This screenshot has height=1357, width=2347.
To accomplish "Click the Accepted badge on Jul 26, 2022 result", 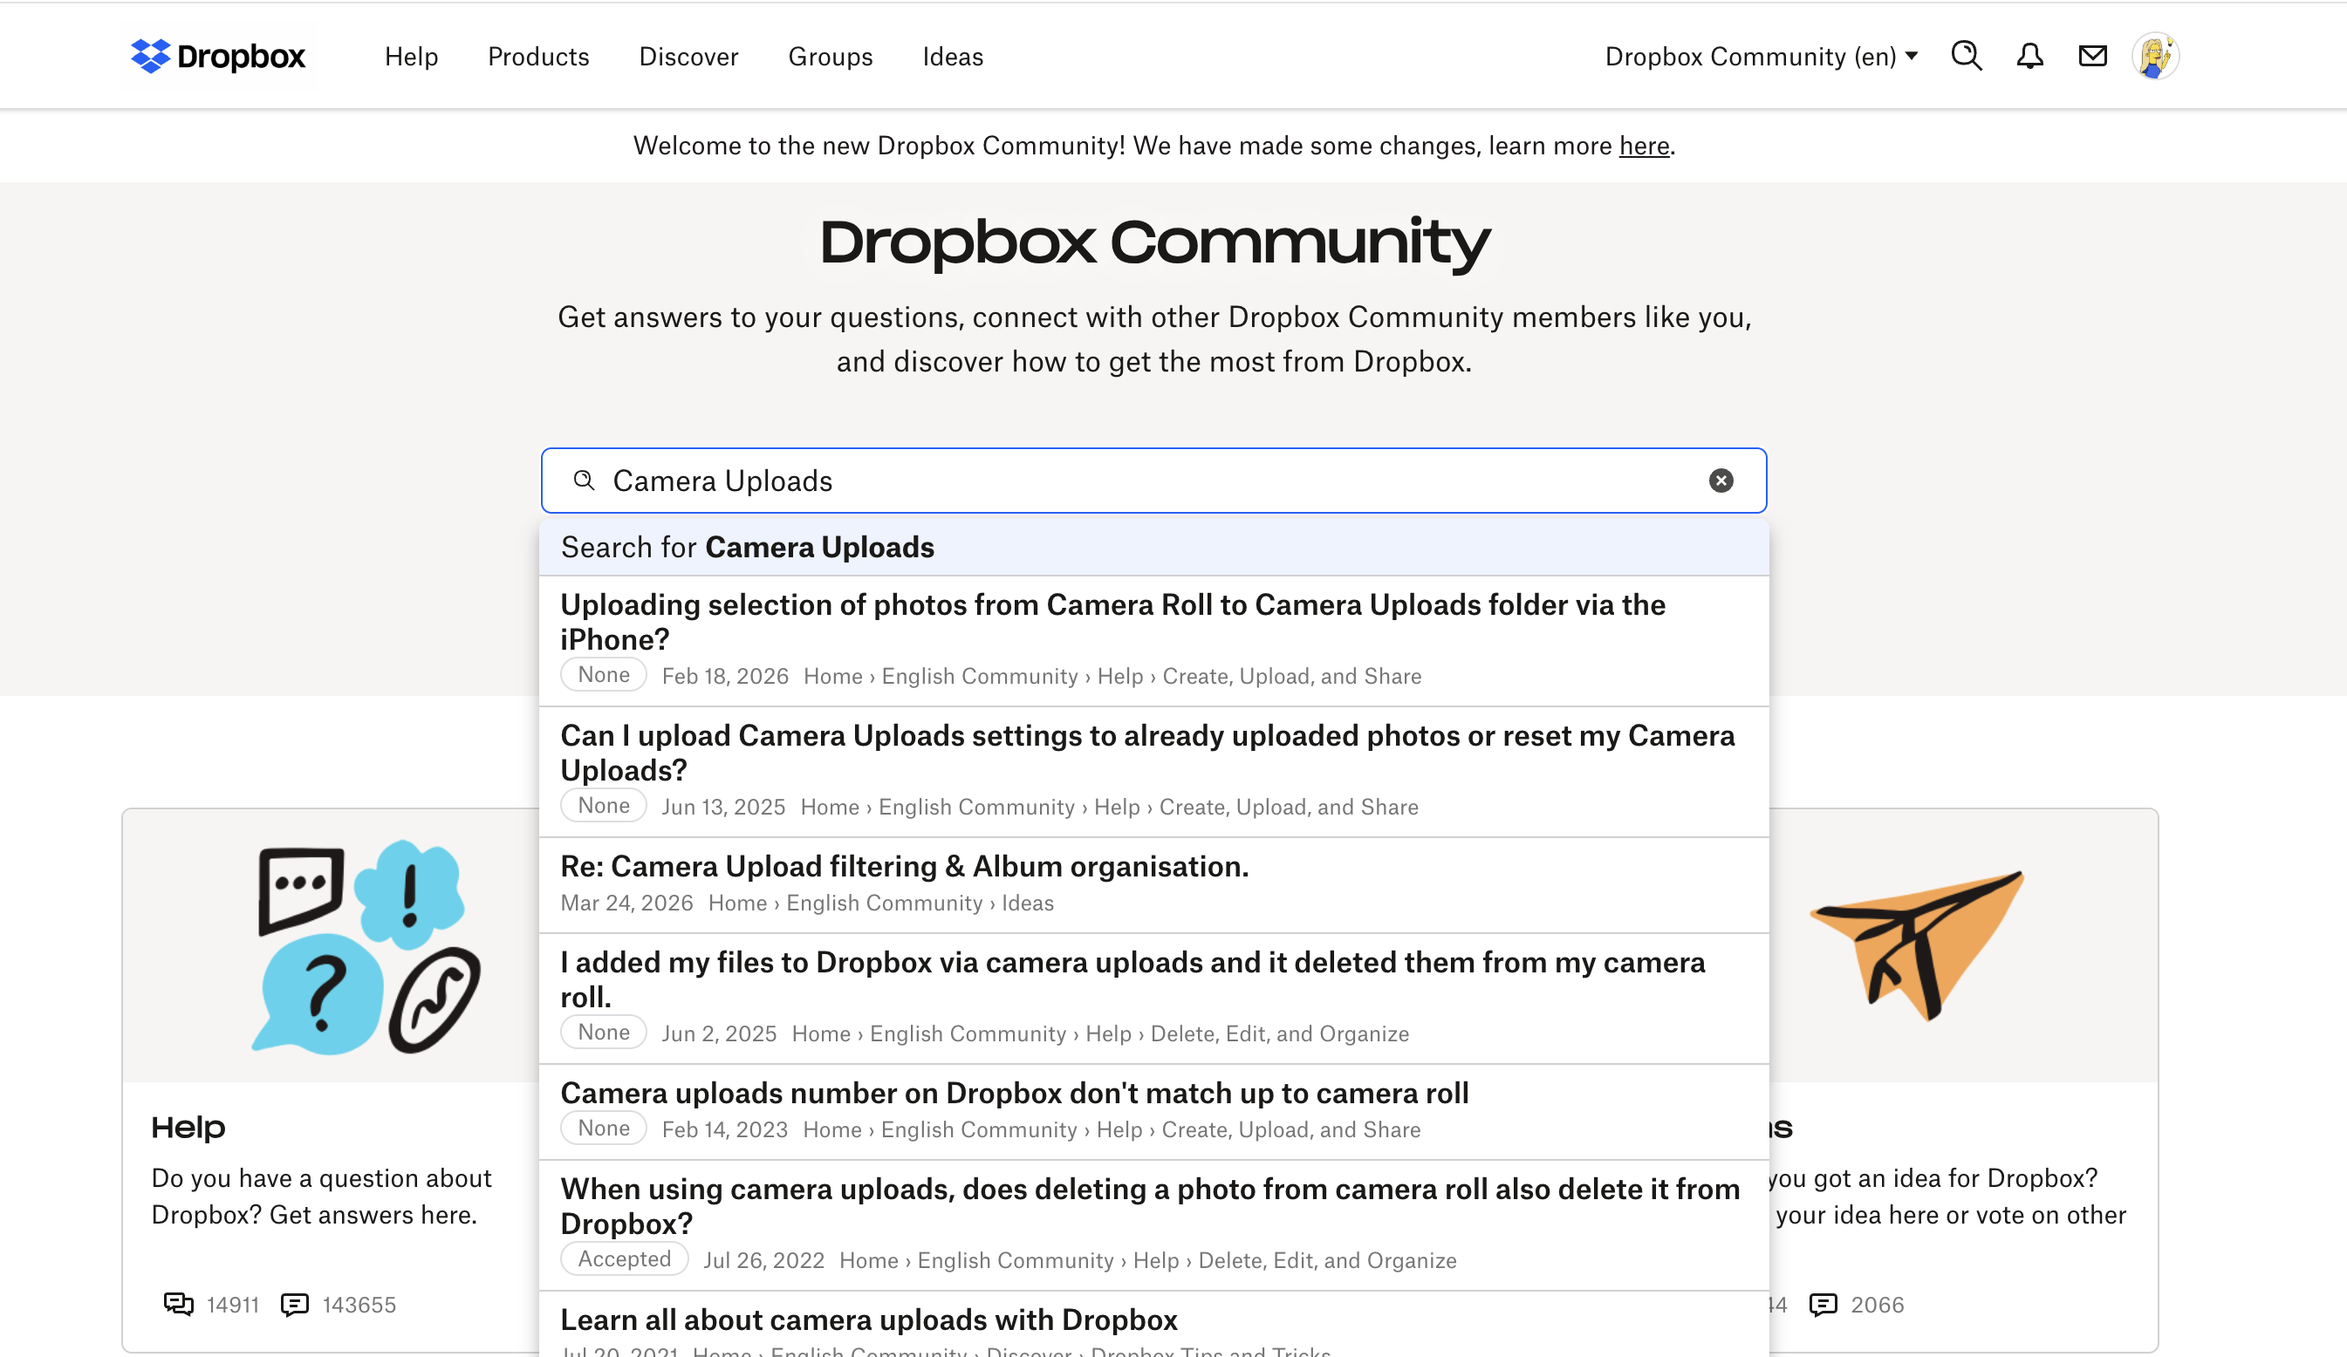I will pos(624,1259).
